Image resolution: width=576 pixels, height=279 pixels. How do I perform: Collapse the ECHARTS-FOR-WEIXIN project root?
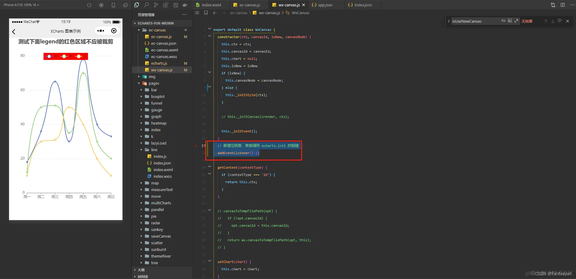[x=162, y=23]
